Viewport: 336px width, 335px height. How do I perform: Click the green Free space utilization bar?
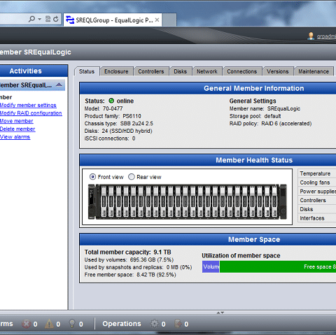click(x=278, y=266)
